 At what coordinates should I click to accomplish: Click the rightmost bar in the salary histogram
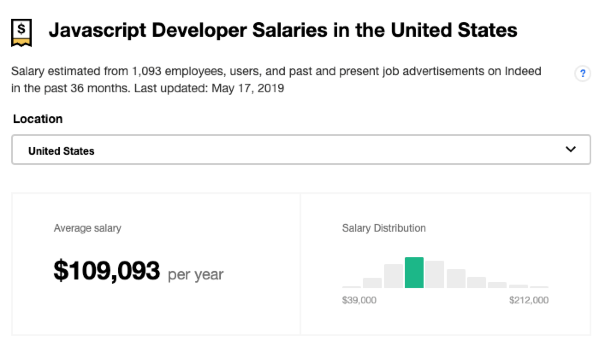(540, 288)
